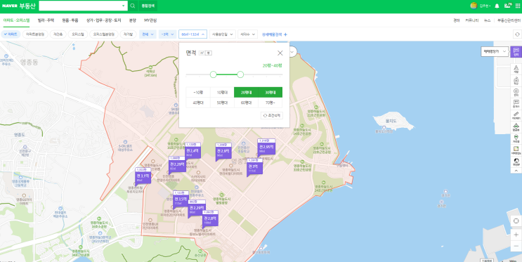Click the search magnifier icon
522x262 pixels.
pyautogui.click(x=133, y=6)
